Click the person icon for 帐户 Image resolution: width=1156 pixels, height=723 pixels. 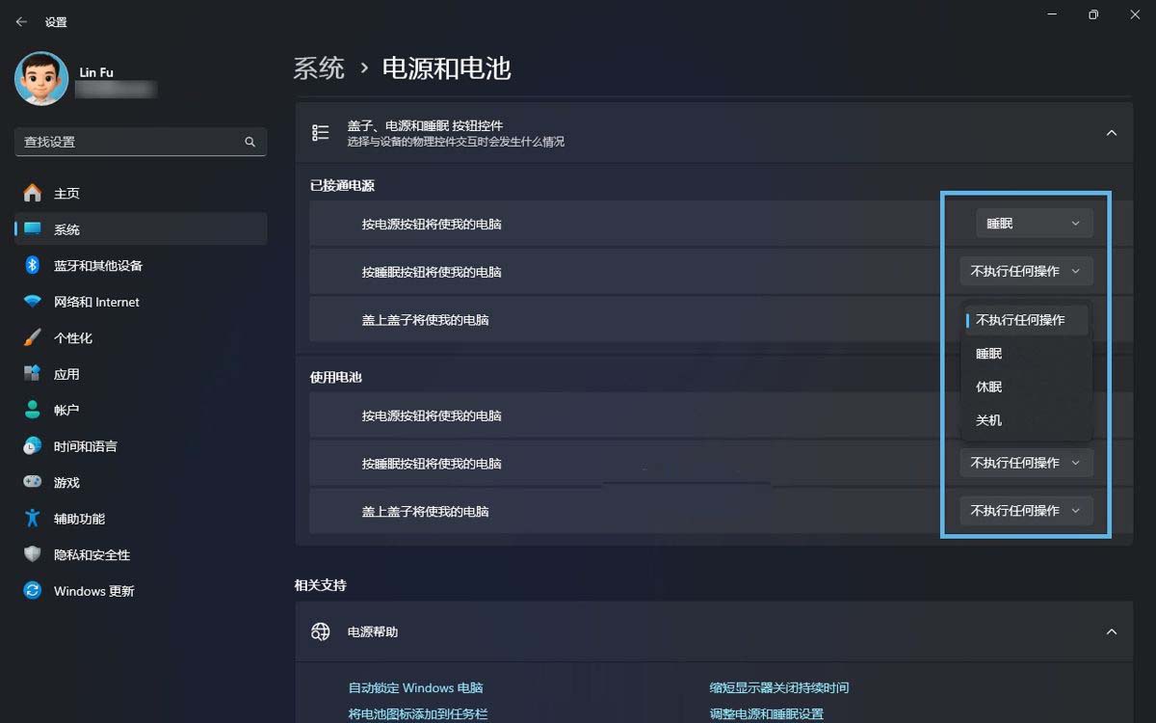point(32,410)
